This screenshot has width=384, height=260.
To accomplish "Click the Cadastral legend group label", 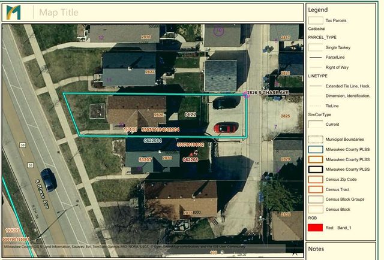I will pos(317,29).
